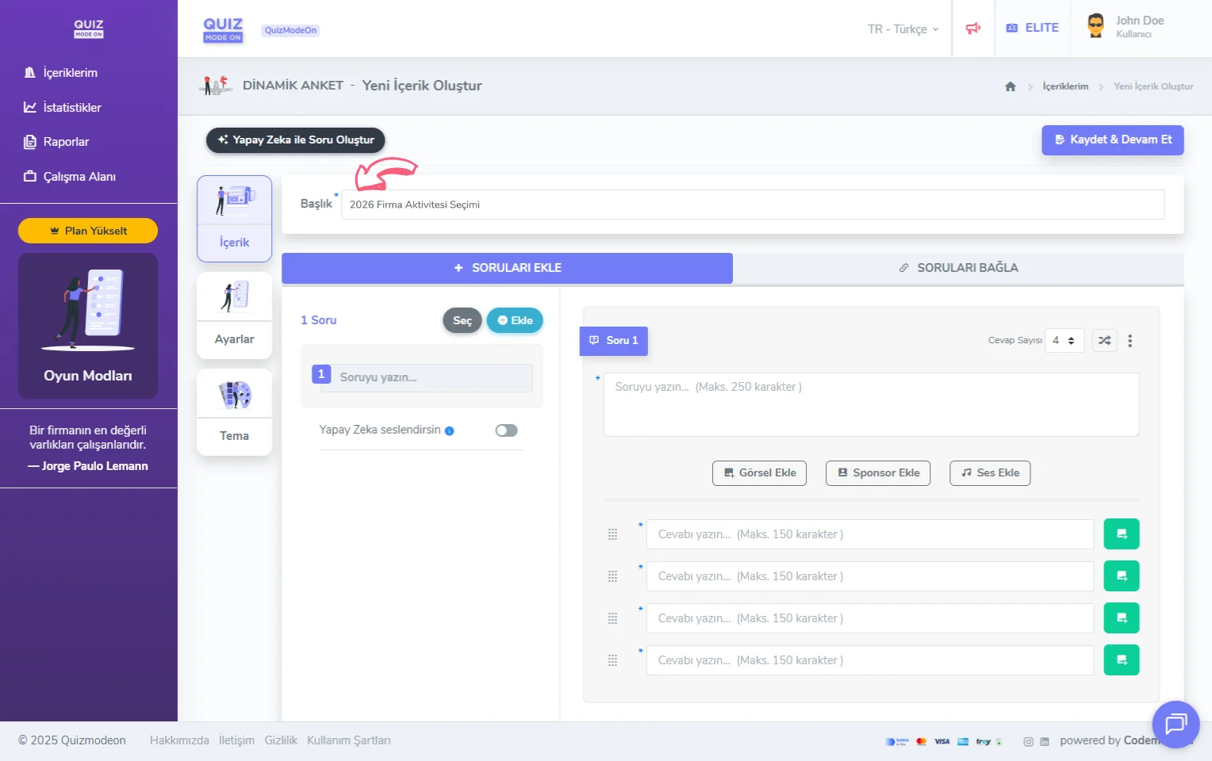Open the Ayarlar settings tab
Viewport: 1212px width, 761px height.
[x=234, y=315]
